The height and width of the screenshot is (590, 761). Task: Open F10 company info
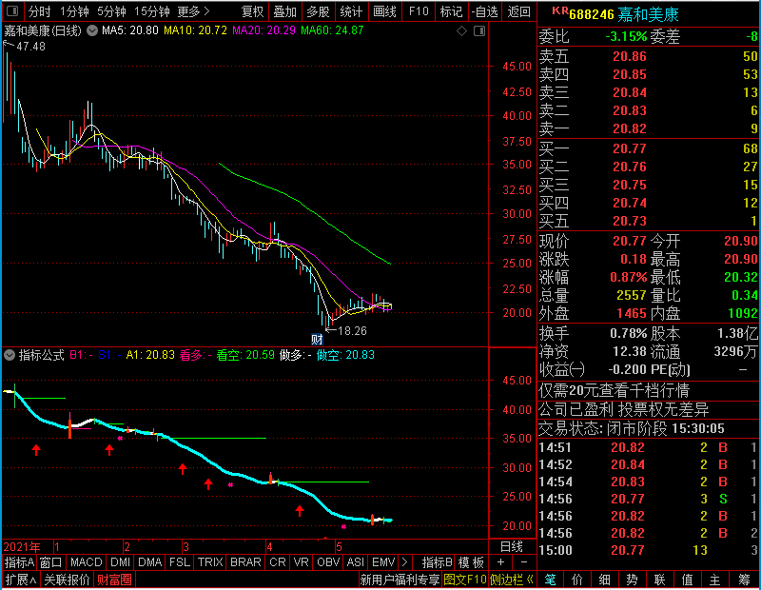[419, 11]
